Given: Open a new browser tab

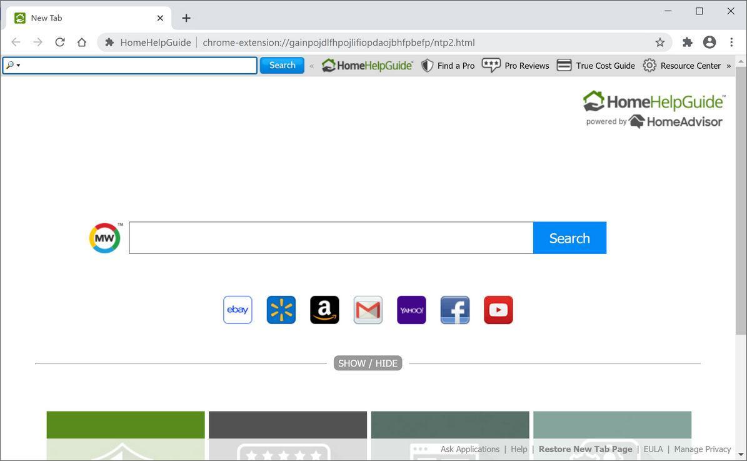Looking at the screenshot, I should [x=186, y=18].
